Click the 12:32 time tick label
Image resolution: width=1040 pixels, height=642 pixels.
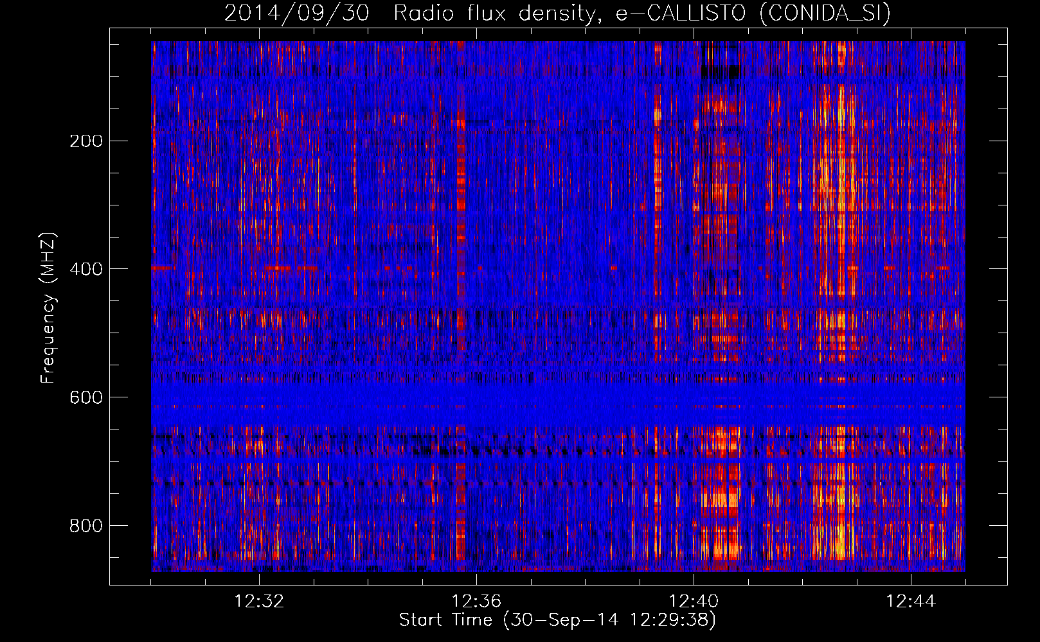[259, 602]
